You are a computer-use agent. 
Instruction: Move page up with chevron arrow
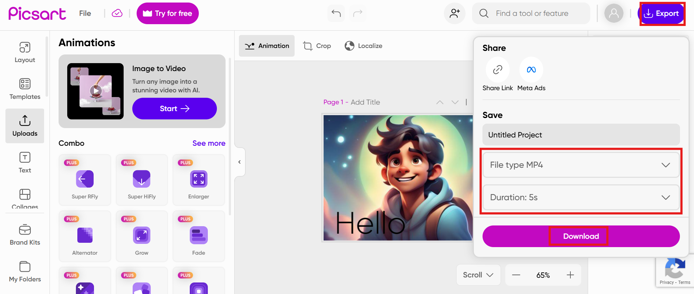click(x=440, y=102)
